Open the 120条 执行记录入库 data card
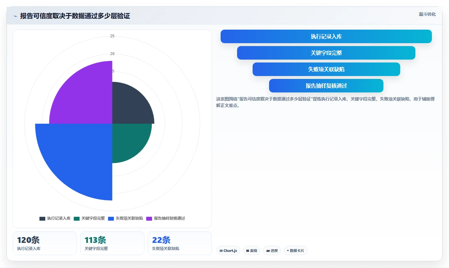This screenshot has width=449, height=268. click(x=45, y=243)
